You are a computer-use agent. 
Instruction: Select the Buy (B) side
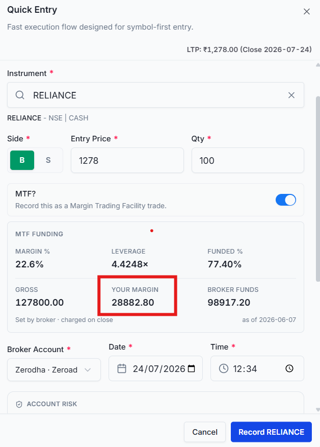[22, 160]
